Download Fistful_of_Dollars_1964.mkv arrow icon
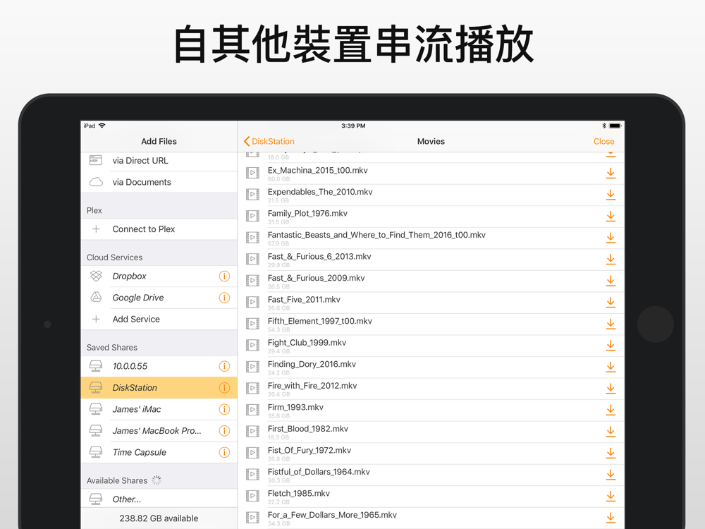Image resolution: width=705 pixels, height=529 pixels. click(x=611, y=475)
